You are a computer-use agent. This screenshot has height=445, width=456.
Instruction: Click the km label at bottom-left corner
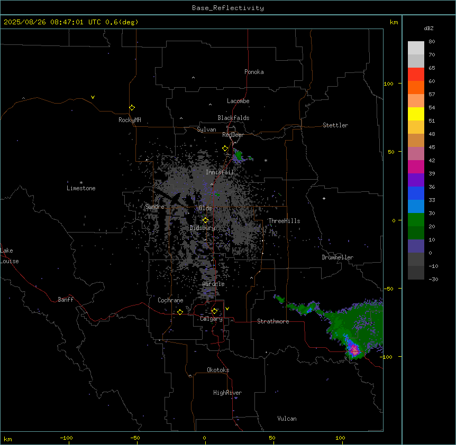pos(7,439)
